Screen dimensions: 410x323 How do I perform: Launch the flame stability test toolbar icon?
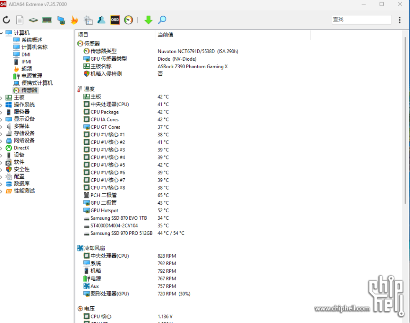pyautogui.click(x=75, y=20)
